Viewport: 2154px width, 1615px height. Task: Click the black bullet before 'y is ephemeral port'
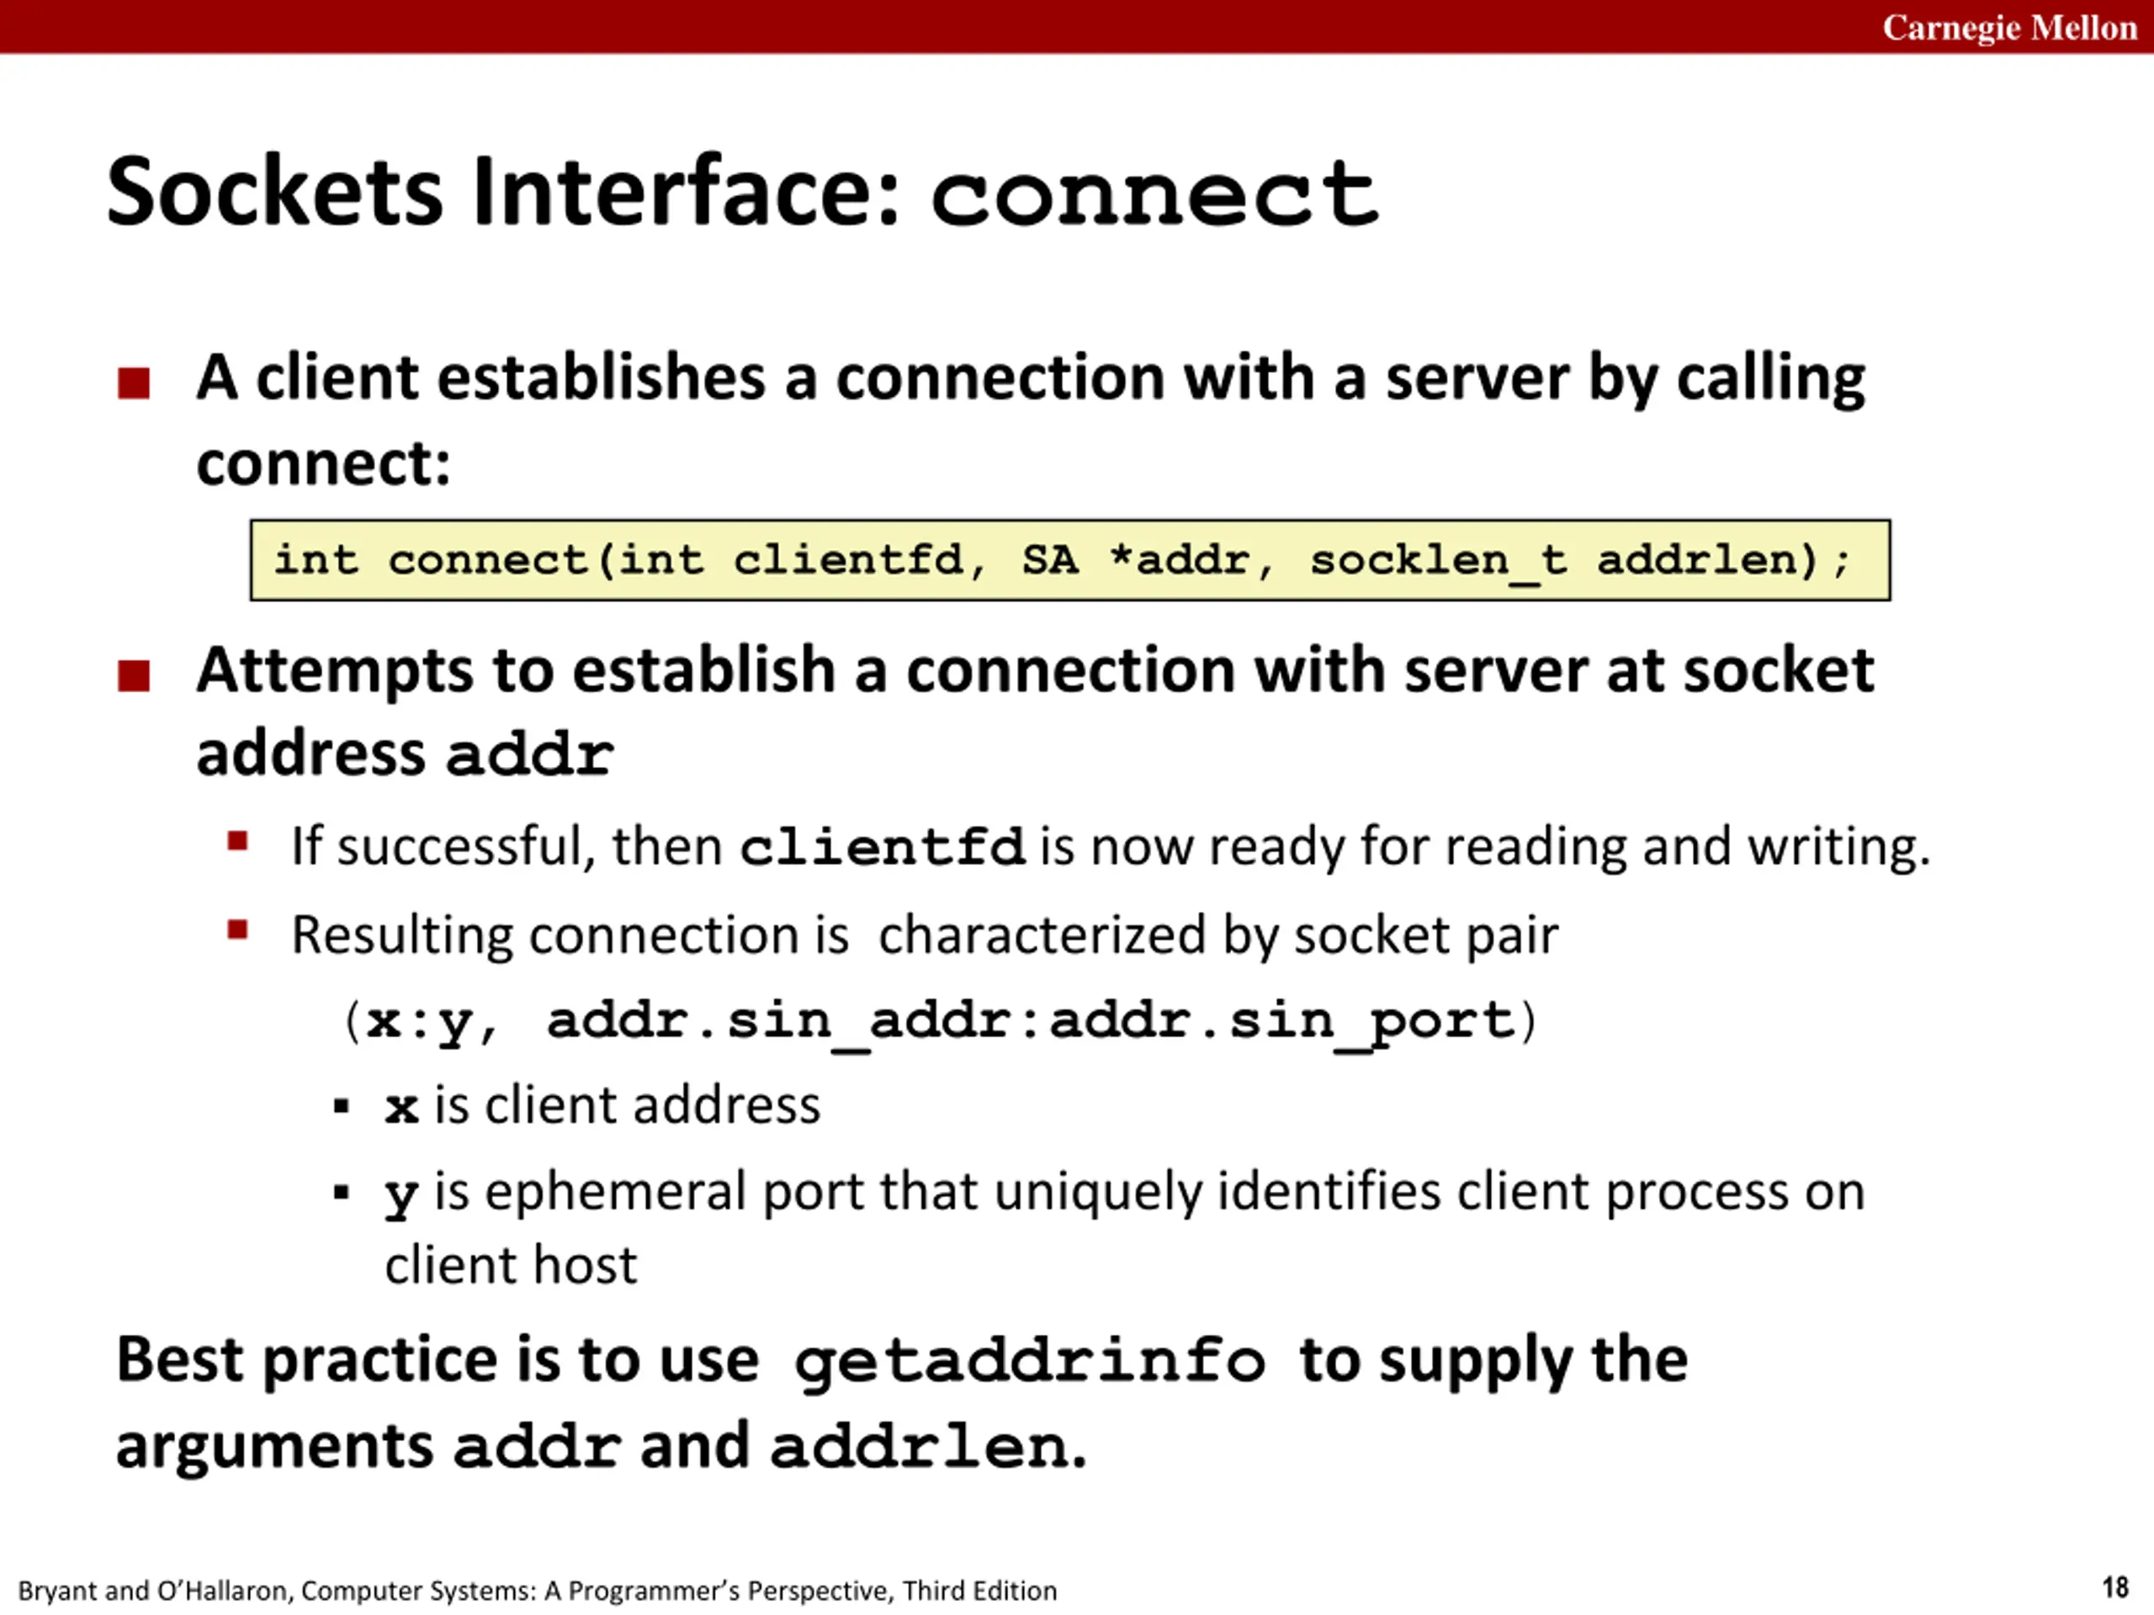pyautogui.click(x=341, y=1193)
